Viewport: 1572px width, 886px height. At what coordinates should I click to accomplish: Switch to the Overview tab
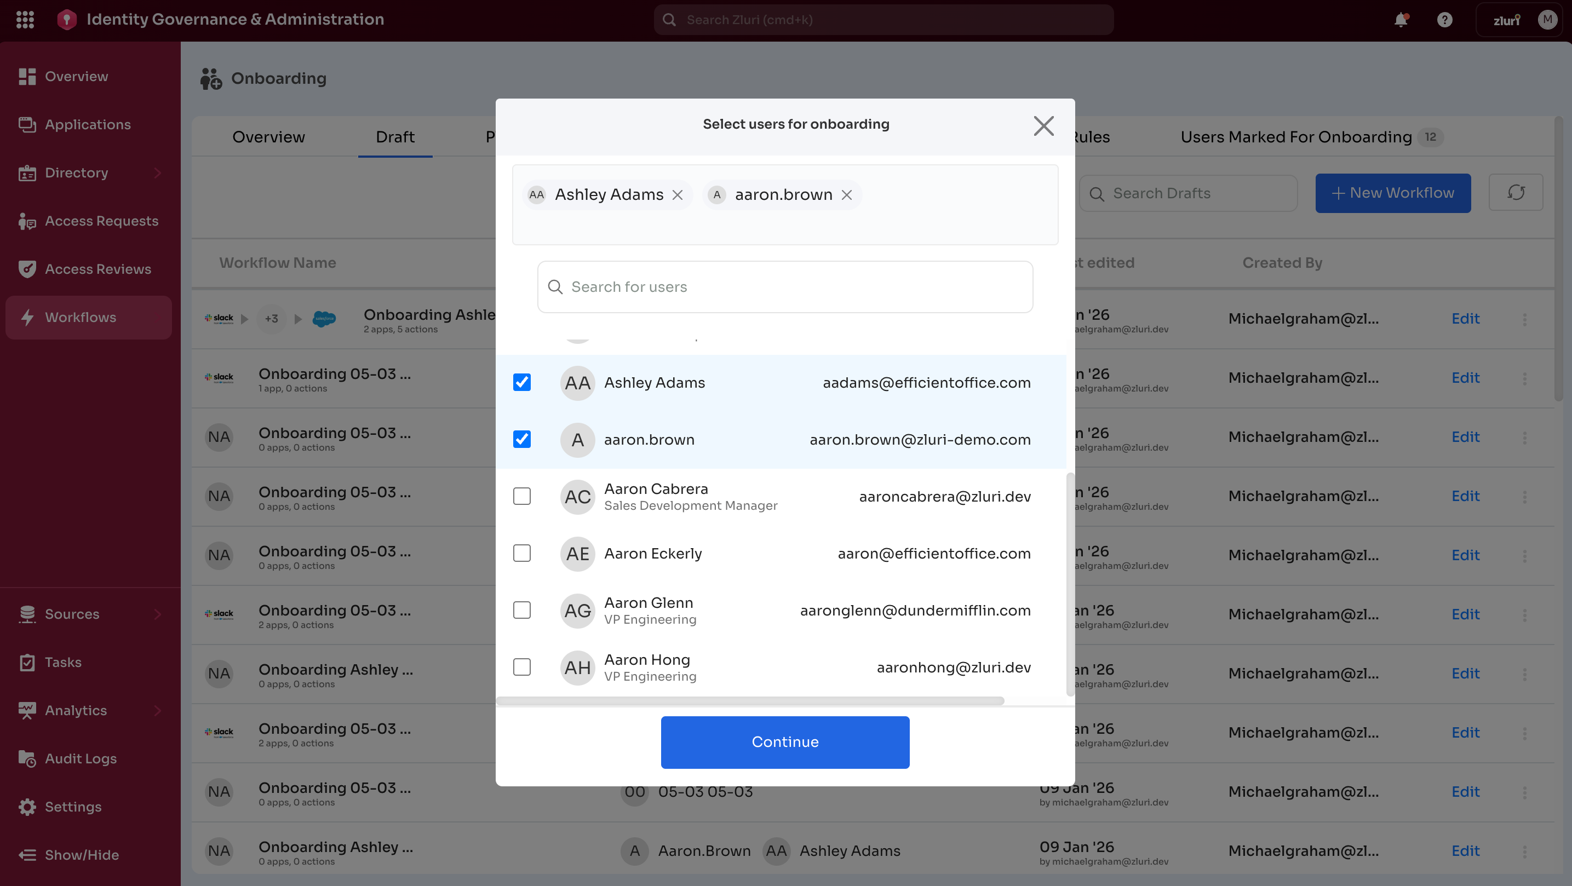268,137
